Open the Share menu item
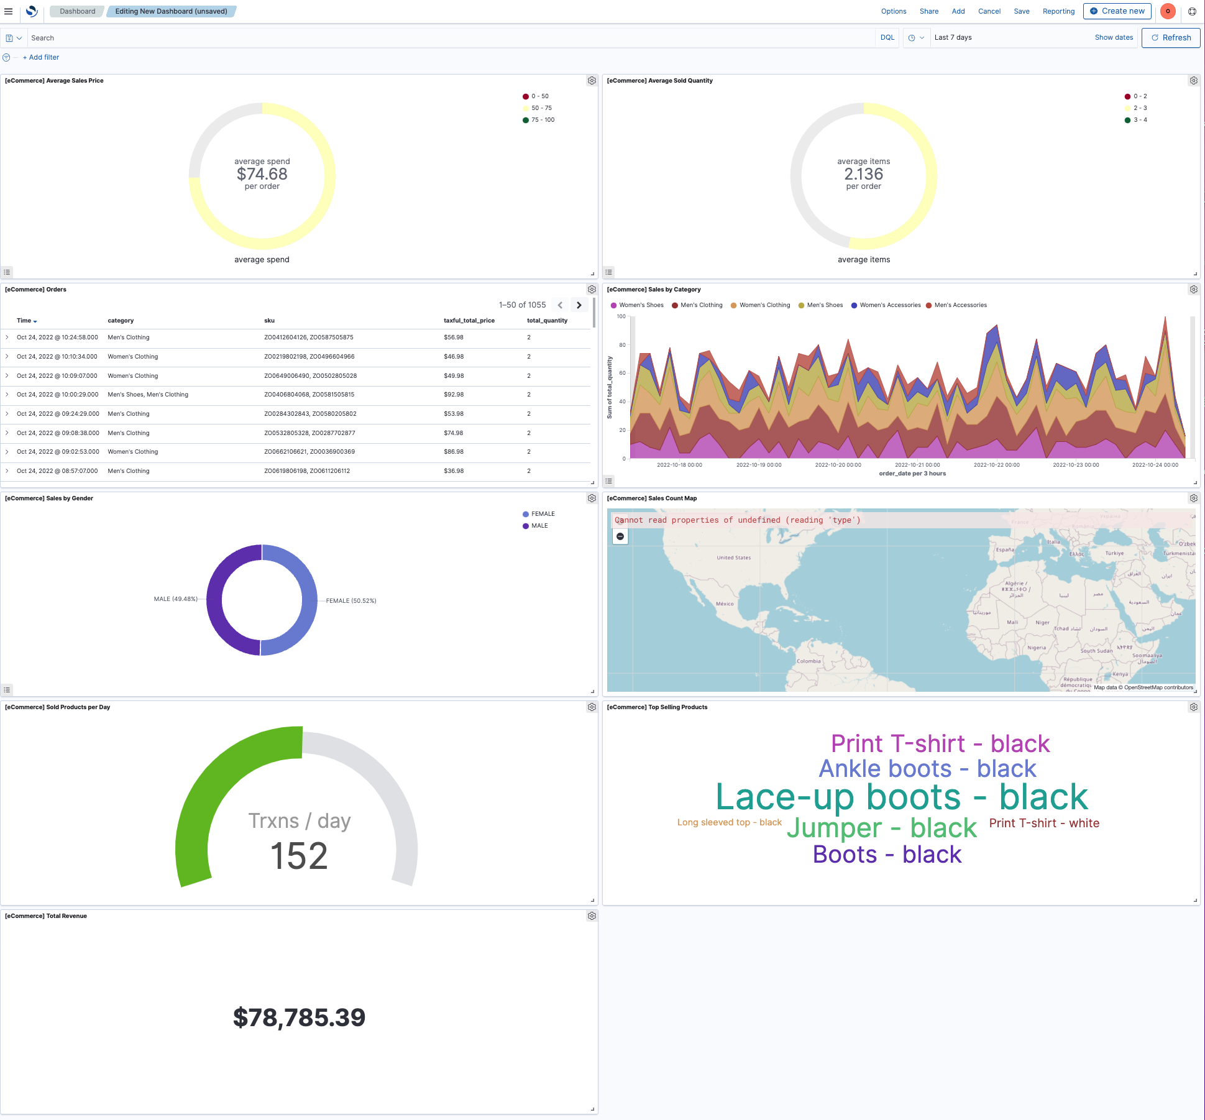Viewport: 1205px width, 1120px height. (928, 11)
